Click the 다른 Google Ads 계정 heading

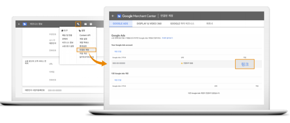[120, 73]
